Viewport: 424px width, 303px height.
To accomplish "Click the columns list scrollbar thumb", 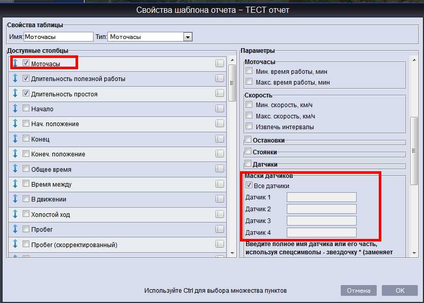I will tap(232, 83).
